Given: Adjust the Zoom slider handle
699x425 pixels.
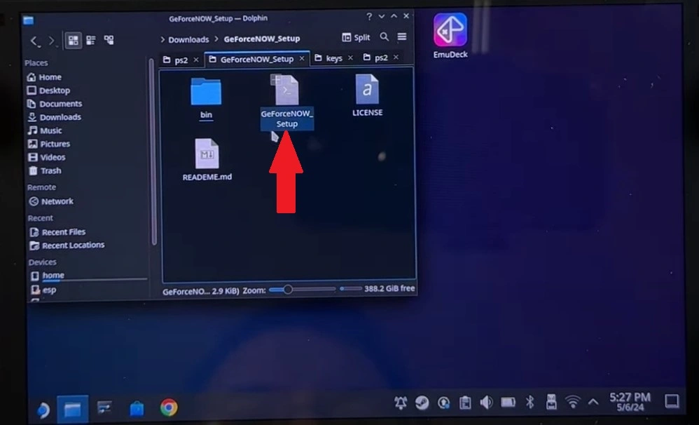Looking at the screenshot, I should (x=288, y=290).
